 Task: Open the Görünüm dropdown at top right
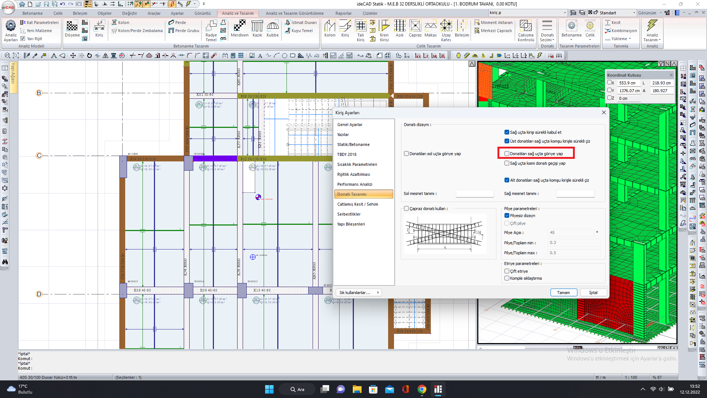tap(650, 13)
